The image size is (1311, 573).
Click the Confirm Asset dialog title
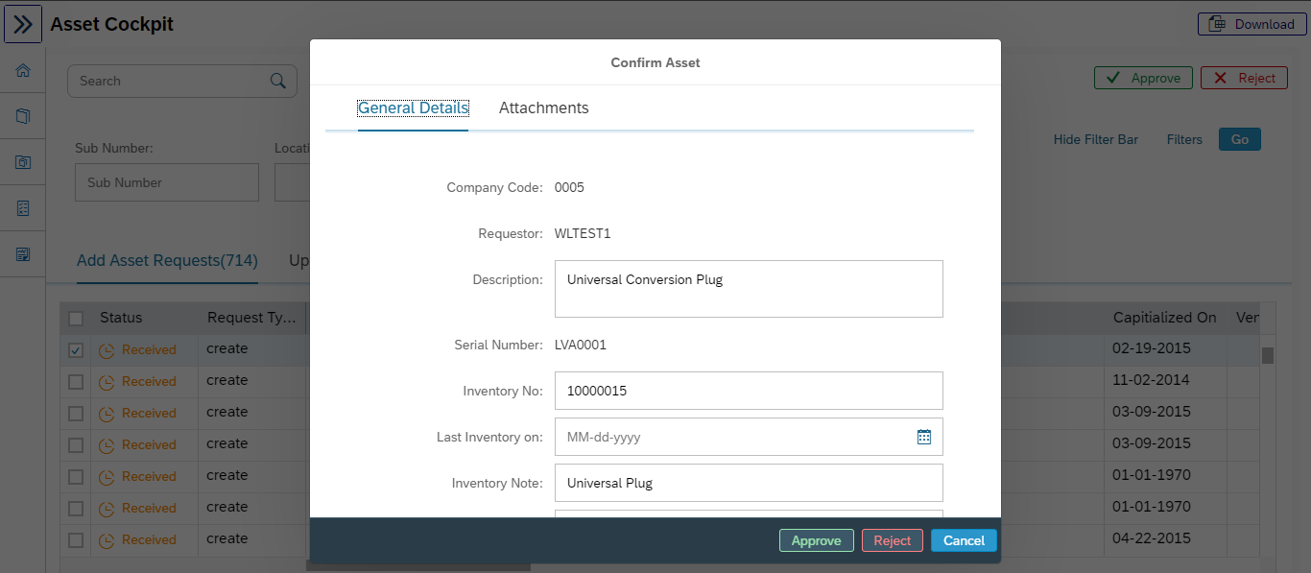655,62
